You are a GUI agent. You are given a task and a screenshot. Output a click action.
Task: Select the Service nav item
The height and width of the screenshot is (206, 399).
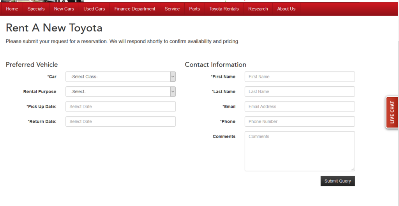pyautogui.click(x=172, y=9)
